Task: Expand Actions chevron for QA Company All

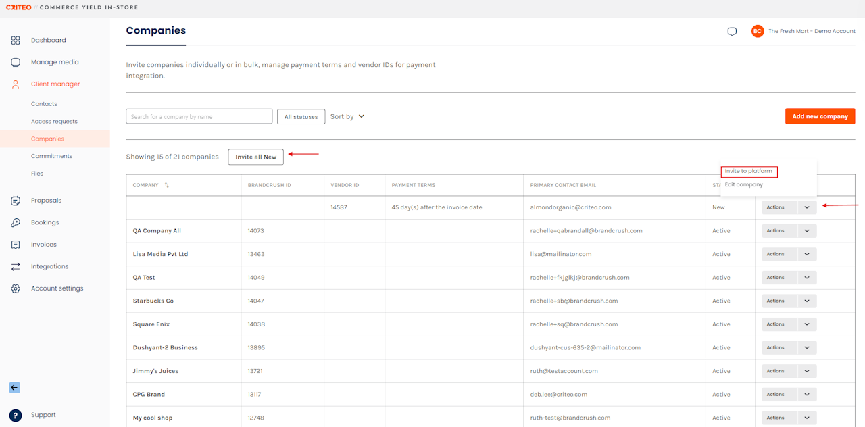Action: coord(807,231)
